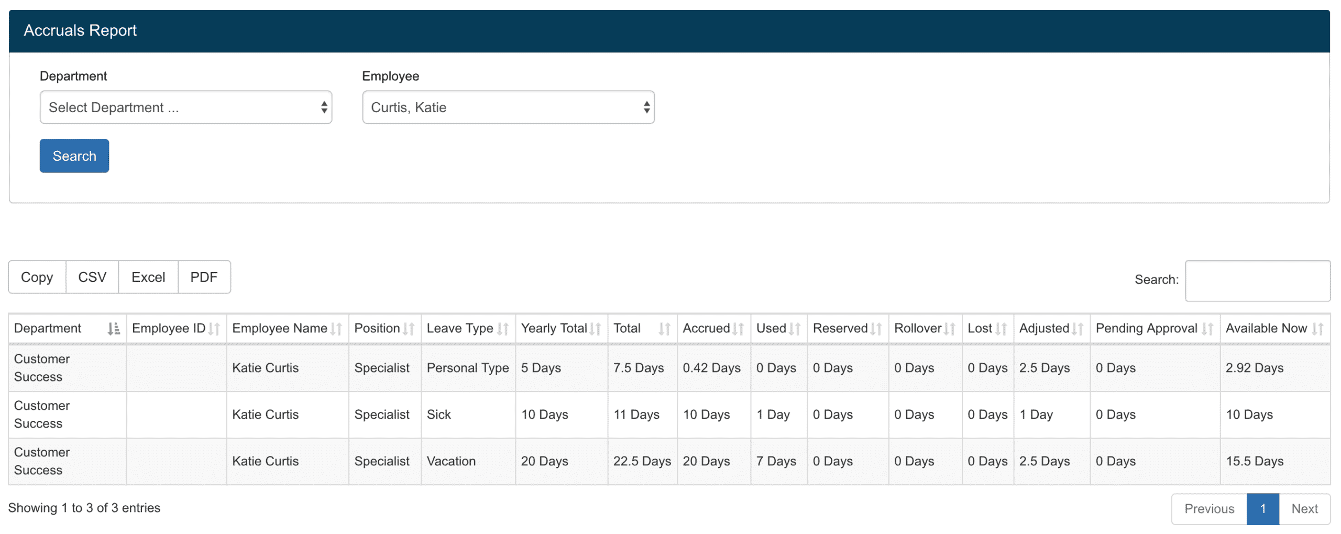1341x534 pixels.
Task: Export the report to Excel
Action: pos(148,277)
